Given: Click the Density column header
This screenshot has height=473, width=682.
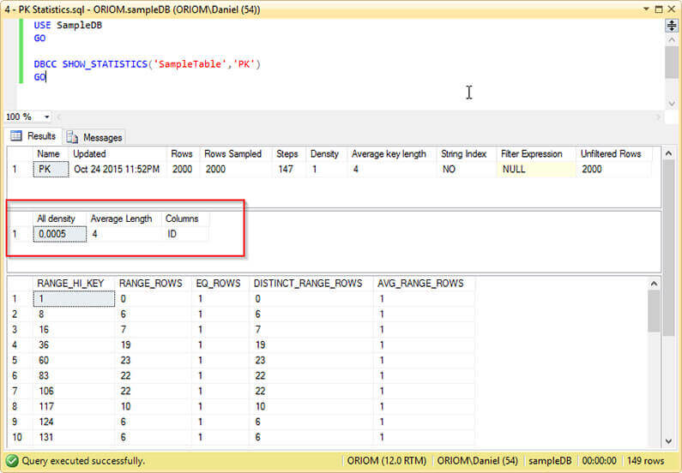Looking at the screenshot, I should pos(324,153).
